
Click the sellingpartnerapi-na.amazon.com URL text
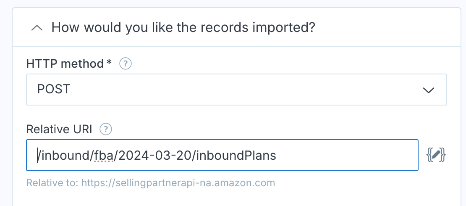pos(178,182)
